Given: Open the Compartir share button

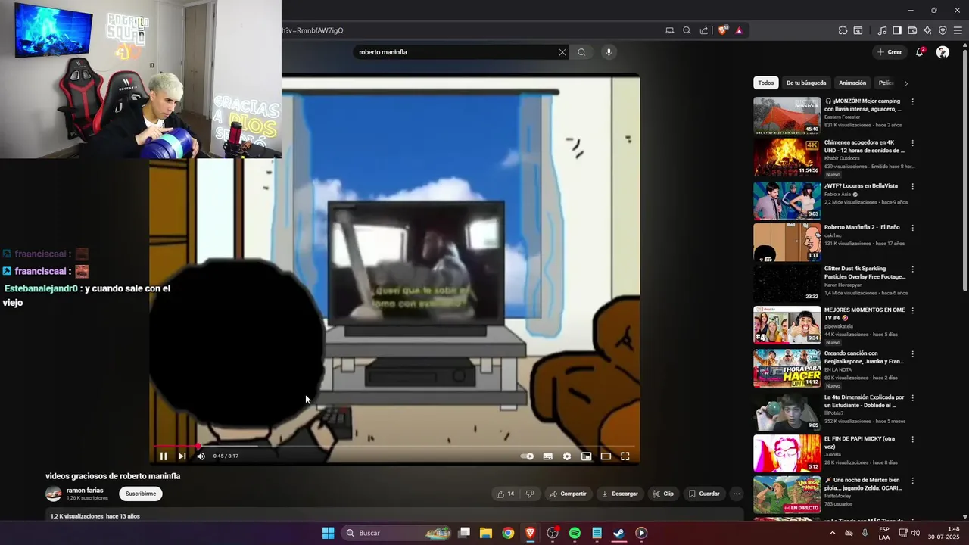Looking at the screenshot, I should point(568,494).
